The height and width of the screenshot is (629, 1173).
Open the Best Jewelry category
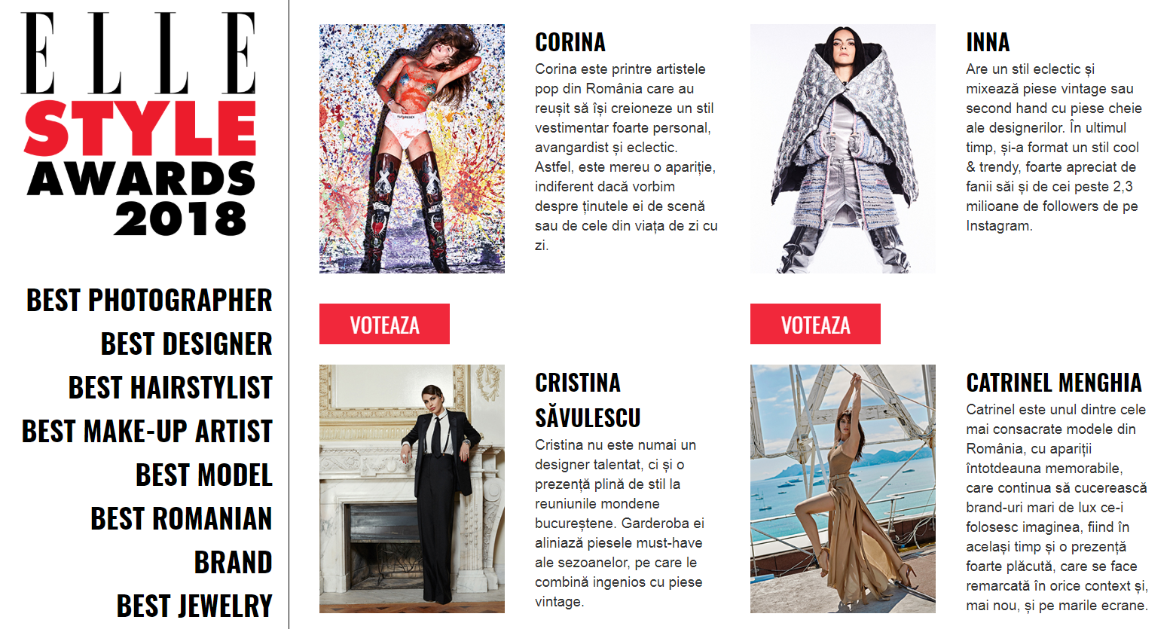click(194, 606)
